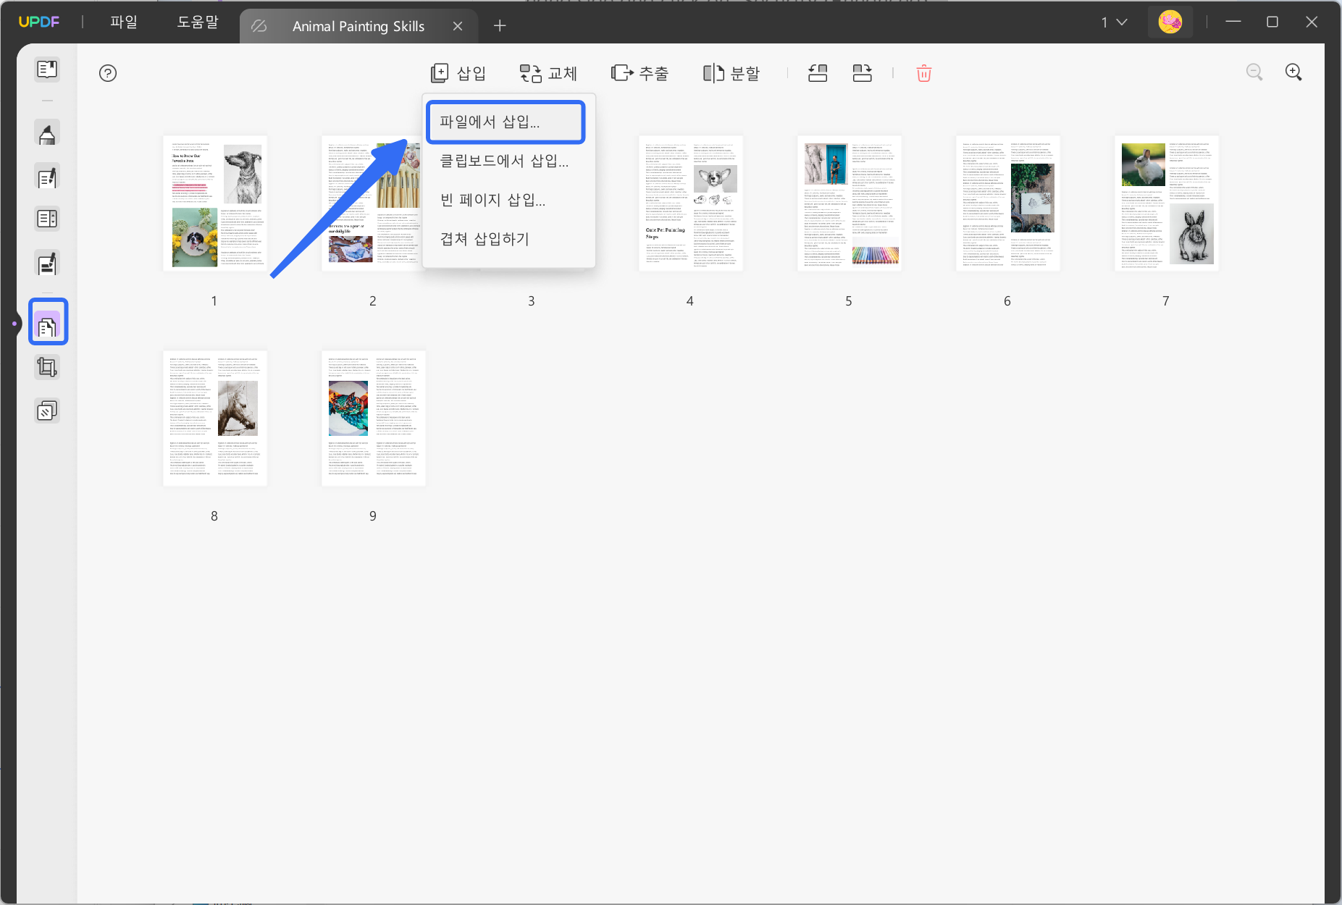Open the Page Tools stamp icon in sidebar
Image resolution: width=1342 pixels, height=905 pixels.
[x=47, y=411]
